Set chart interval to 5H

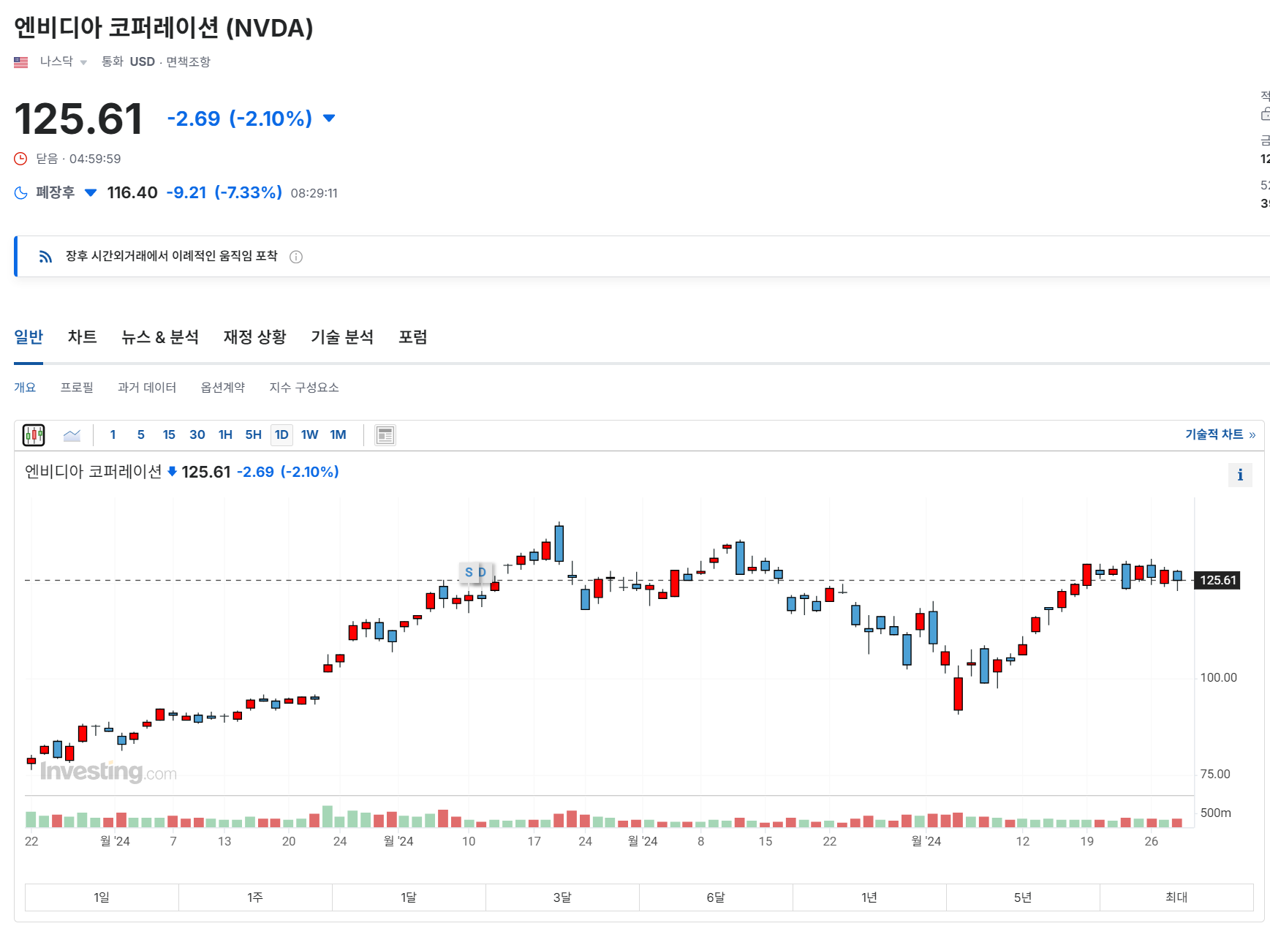coord(254,435)
